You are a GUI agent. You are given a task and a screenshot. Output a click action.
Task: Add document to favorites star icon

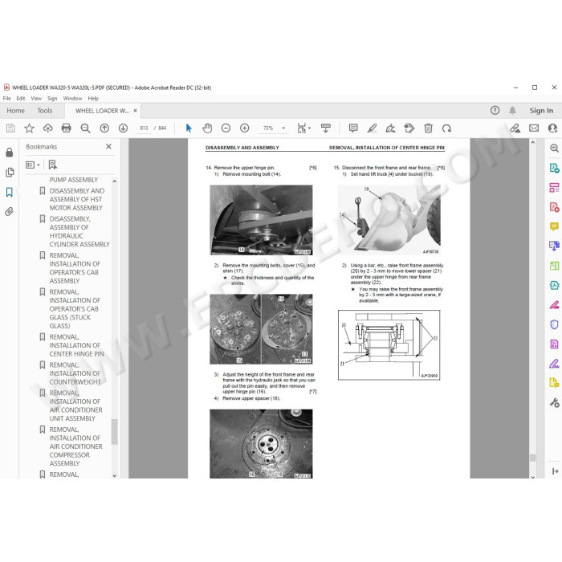(x=29, y=128)
